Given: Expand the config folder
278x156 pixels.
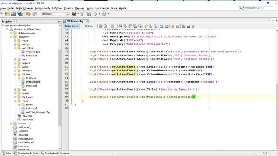Looking at the screenshot, I should point(15,44).
